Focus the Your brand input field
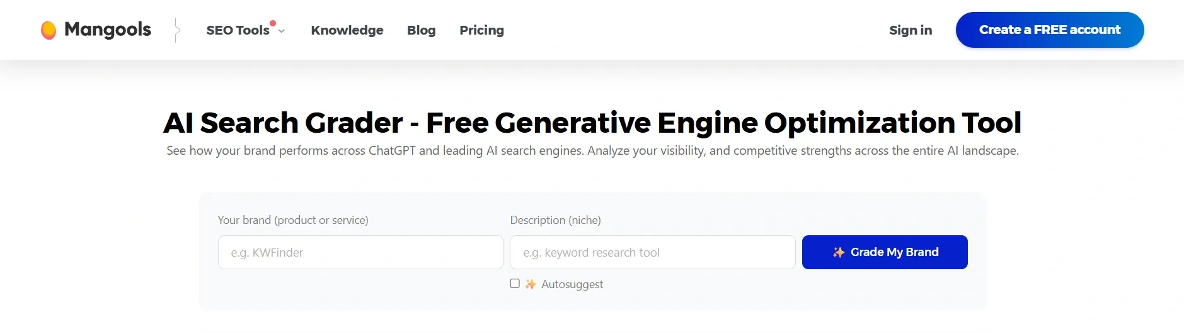 (360, 252)
